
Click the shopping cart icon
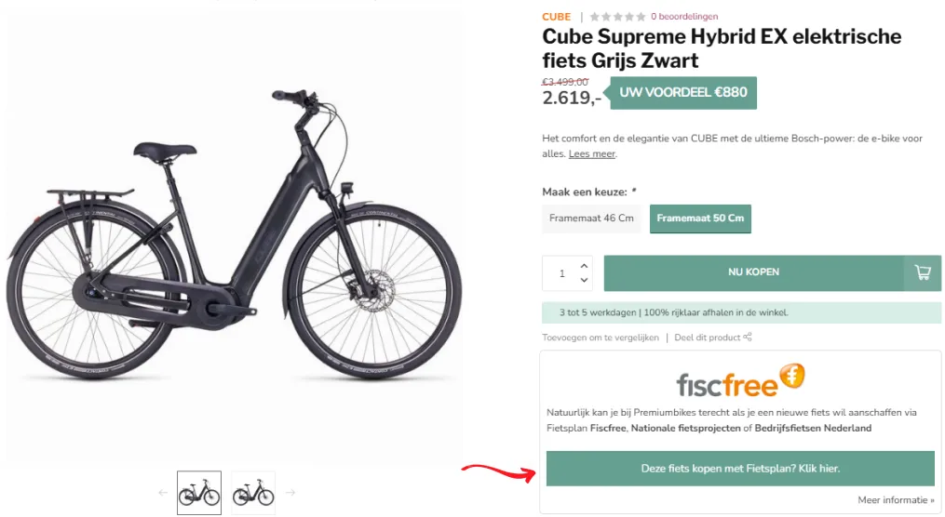[923, 272]
